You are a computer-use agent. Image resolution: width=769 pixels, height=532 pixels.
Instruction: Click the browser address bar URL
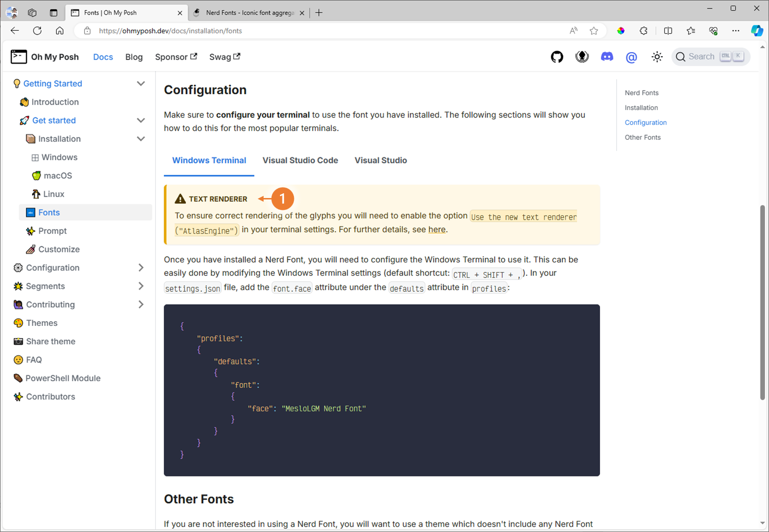(x=170, y=31)
